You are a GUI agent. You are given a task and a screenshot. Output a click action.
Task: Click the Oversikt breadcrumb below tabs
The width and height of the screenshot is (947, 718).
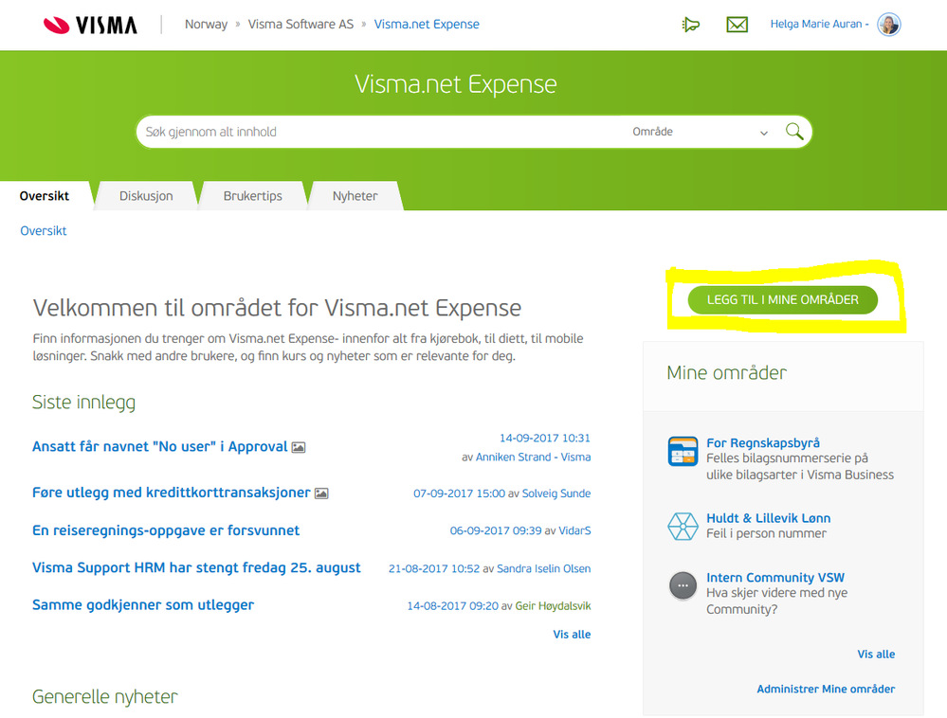point(44,230)
